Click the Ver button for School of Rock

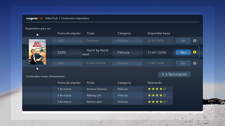[x=183, y=63]
